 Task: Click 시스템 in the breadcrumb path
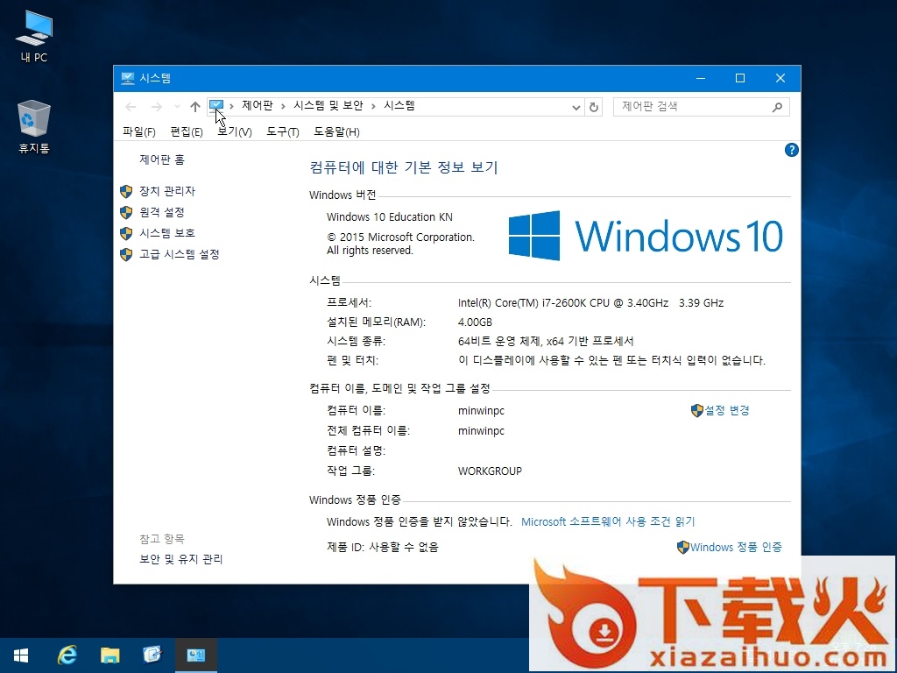399,106
